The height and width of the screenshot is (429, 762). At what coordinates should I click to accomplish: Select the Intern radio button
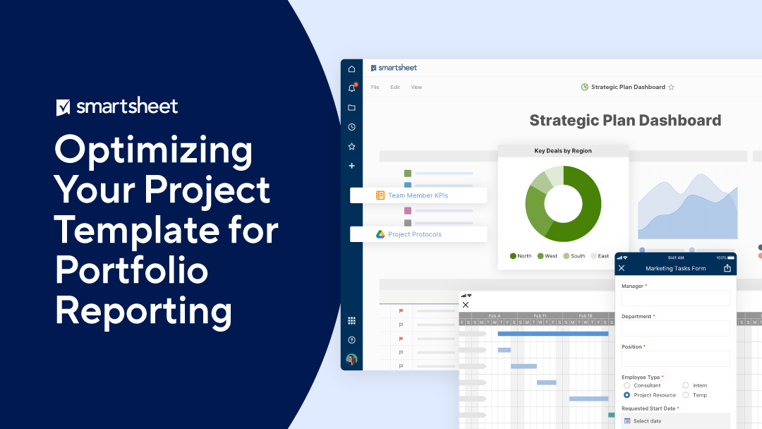[x=686, y=385]
